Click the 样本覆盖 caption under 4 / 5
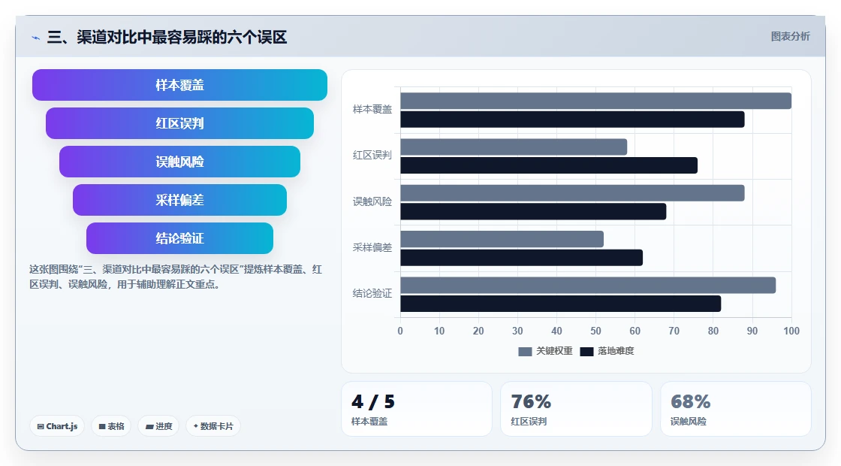841x466 pixels. [369, 422]
